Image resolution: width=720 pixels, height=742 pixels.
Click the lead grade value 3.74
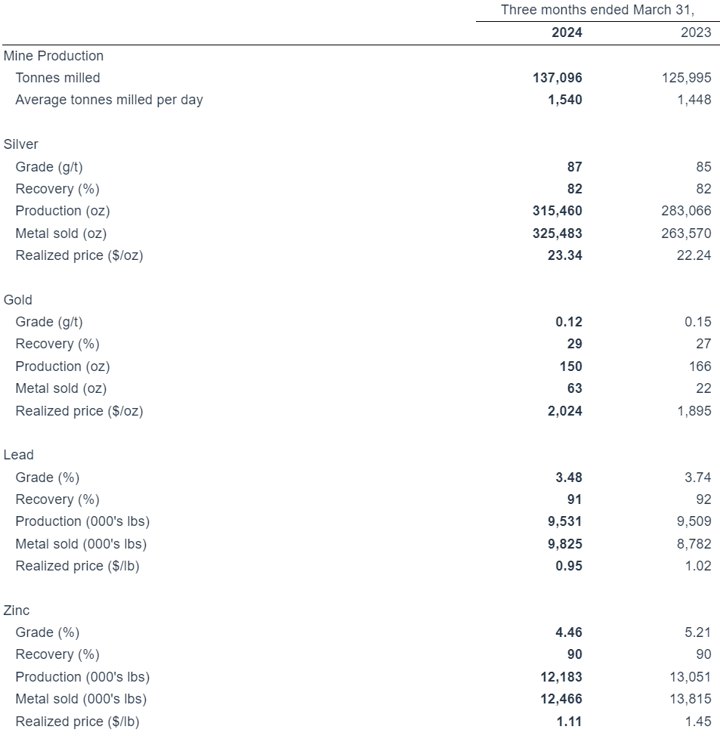697,478
